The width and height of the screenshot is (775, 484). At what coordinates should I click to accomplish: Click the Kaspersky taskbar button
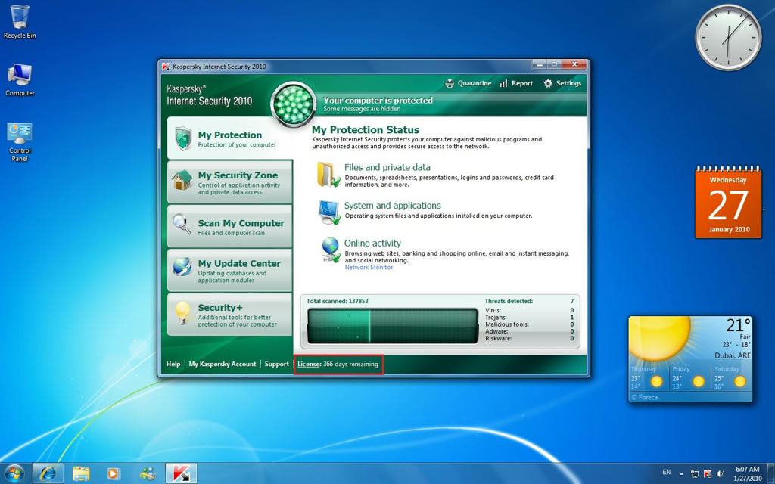point(181,473)
